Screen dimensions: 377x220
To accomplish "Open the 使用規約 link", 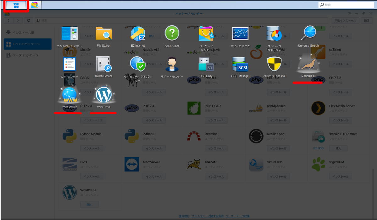I will [x=184, y=216].
